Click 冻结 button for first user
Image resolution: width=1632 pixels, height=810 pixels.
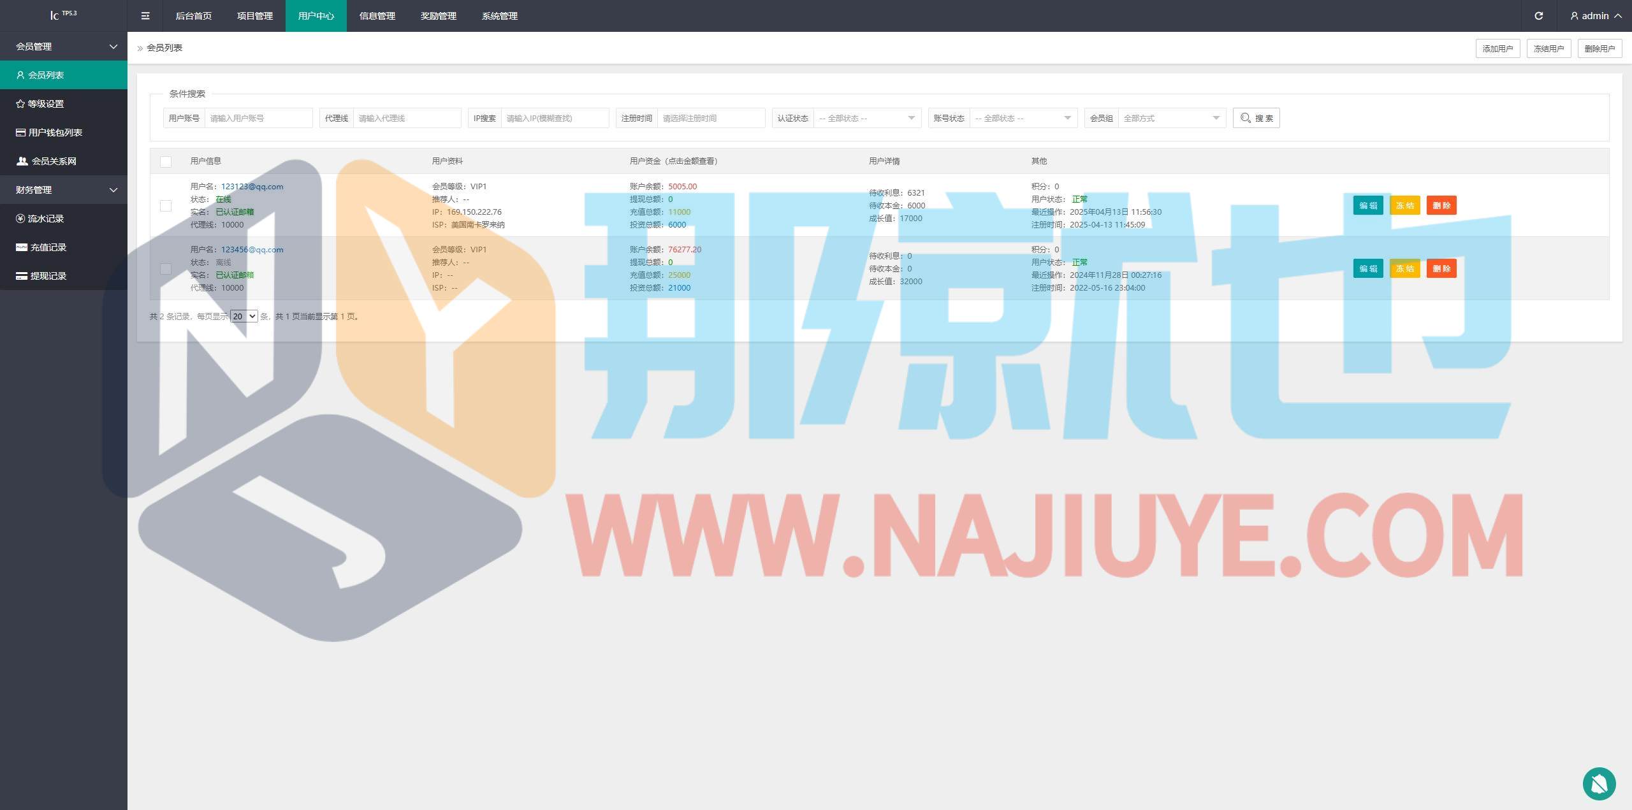coord(1404,205)
